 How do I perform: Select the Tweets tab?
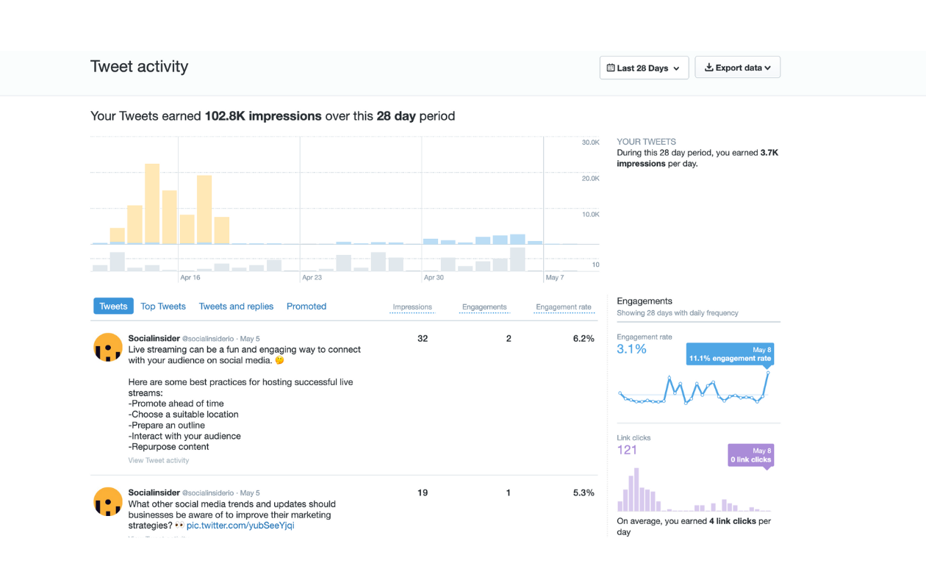[x=113, y=306]
